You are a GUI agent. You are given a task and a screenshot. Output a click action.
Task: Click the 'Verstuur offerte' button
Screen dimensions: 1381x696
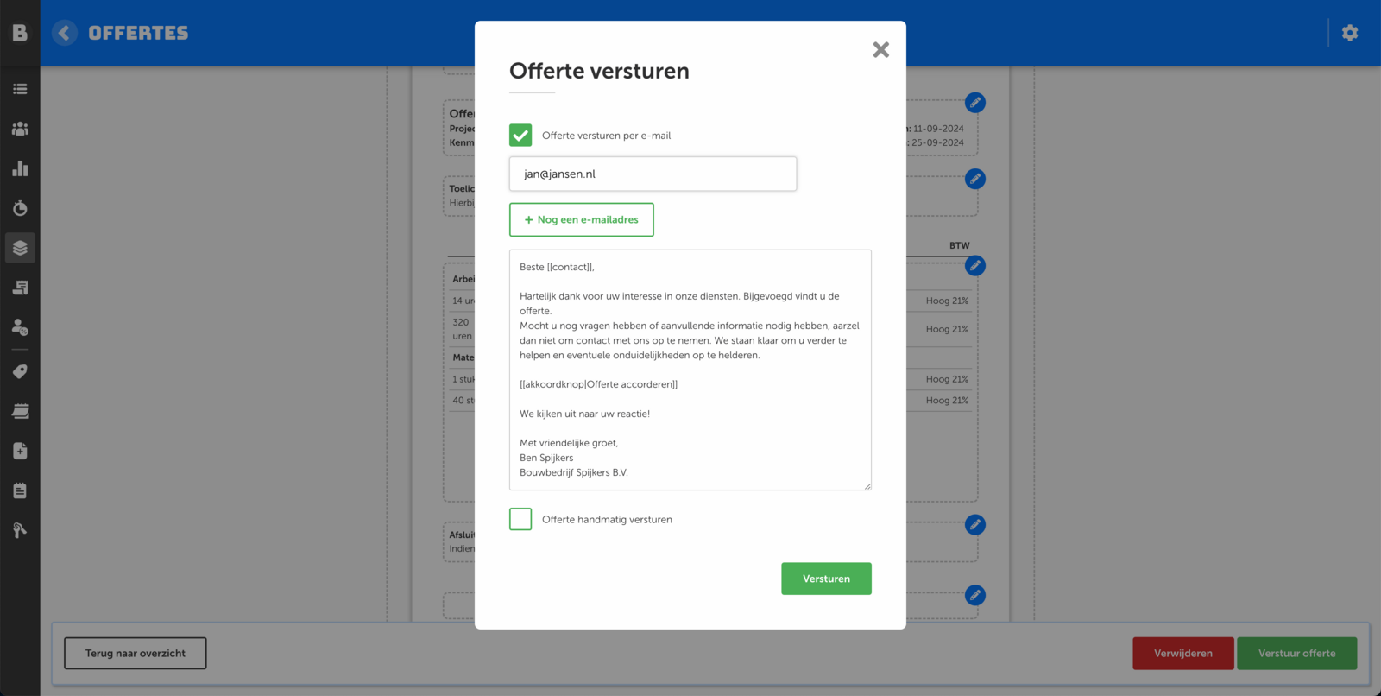1296,654
